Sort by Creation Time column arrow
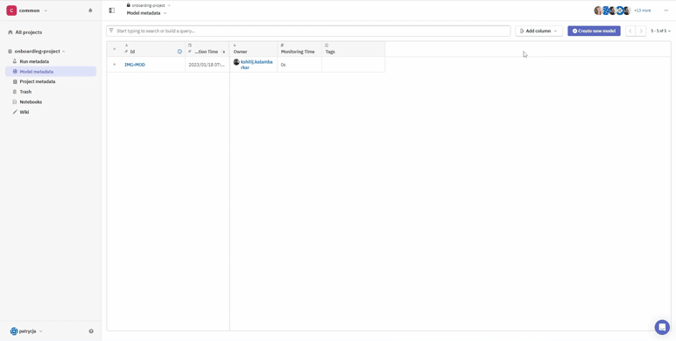Viewport: 676px width, 341px height. pyautogui.click(x=224, y=52)
